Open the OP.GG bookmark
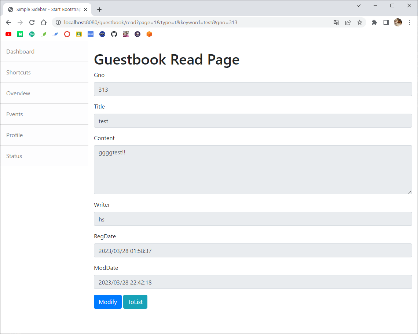Image resolution: width=418 pixels, height=334 pixels. coord(91,34)
